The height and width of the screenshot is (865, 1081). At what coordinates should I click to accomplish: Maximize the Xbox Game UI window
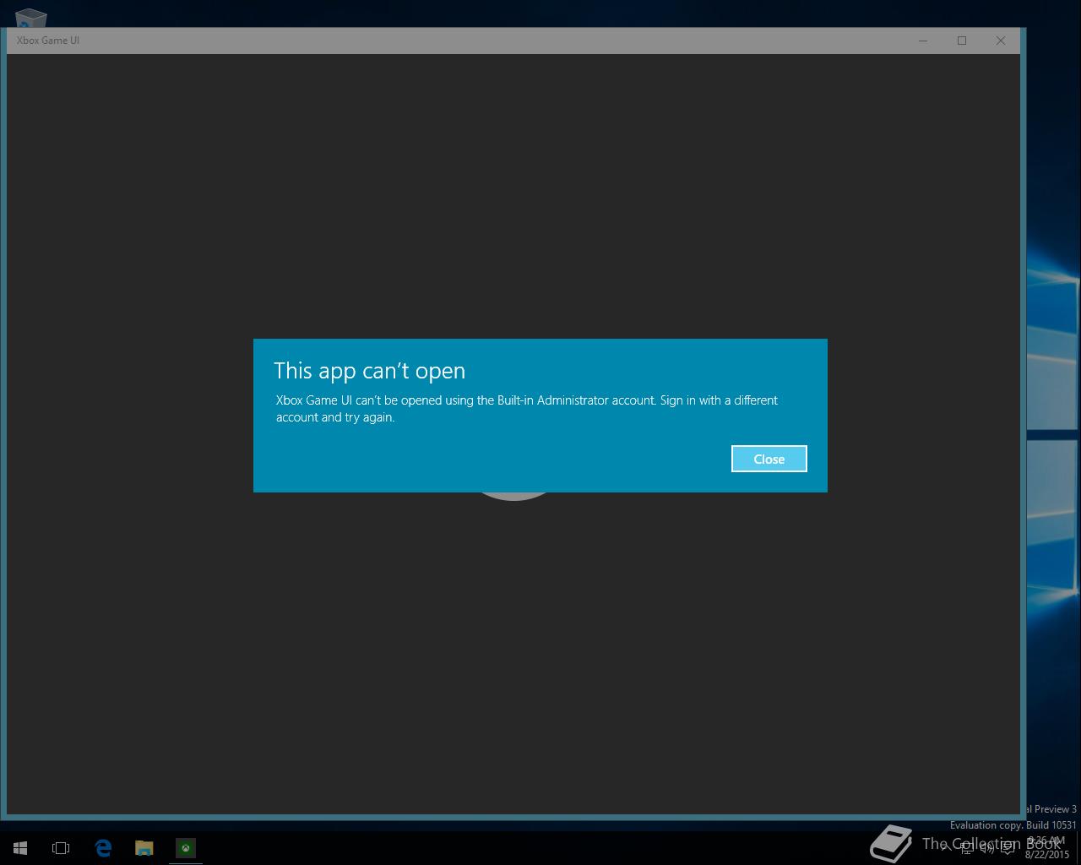point(962,41)
